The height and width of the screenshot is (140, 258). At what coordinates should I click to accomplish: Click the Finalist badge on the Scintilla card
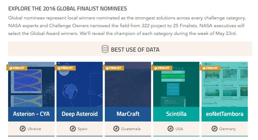[162, 68]
